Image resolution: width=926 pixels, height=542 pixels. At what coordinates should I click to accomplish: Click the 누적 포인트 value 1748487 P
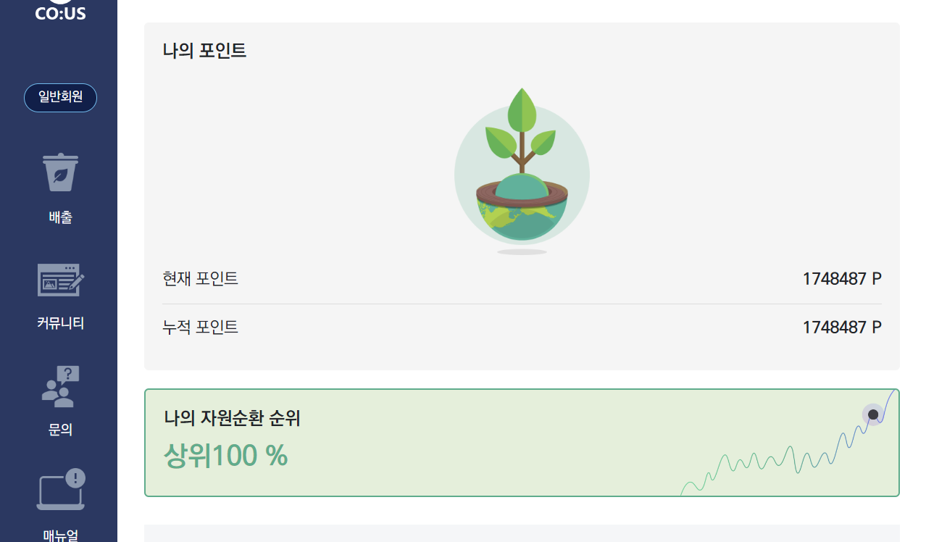842,328
